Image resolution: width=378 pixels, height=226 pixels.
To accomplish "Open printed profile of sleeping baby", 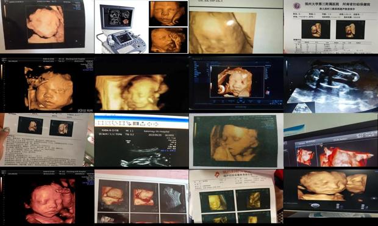I will click(x=236, y=140).
